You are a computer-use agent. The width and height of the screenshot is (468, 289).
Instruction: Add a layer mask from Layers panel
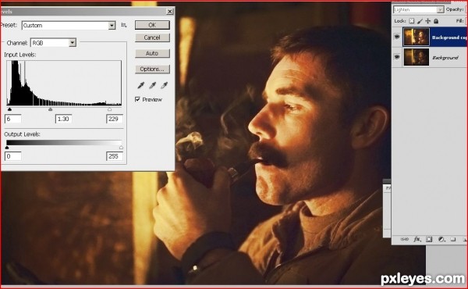tap(429, 239)
